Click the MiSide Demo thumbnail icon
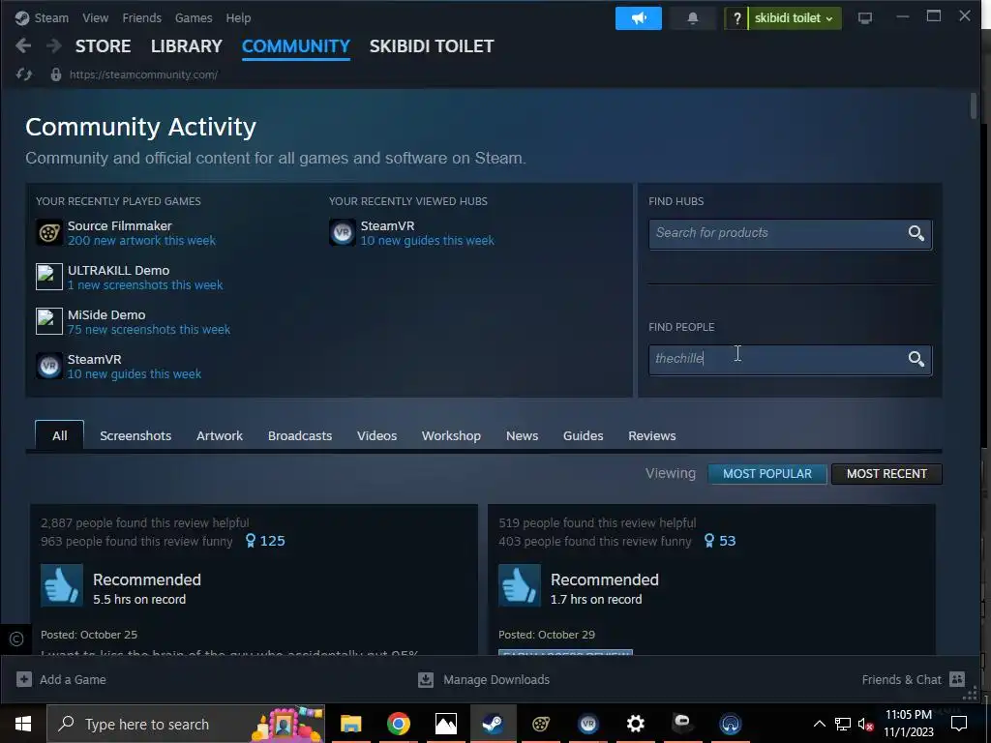 (x=48, y=321)
